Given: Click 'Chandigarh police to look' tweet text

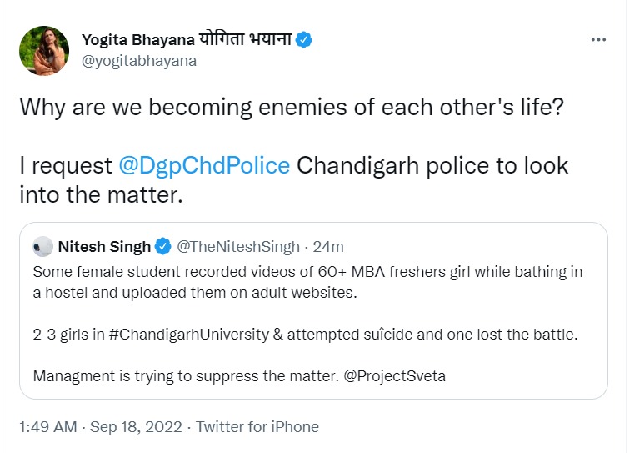Looking at the screenshot, I should (432, 165).
